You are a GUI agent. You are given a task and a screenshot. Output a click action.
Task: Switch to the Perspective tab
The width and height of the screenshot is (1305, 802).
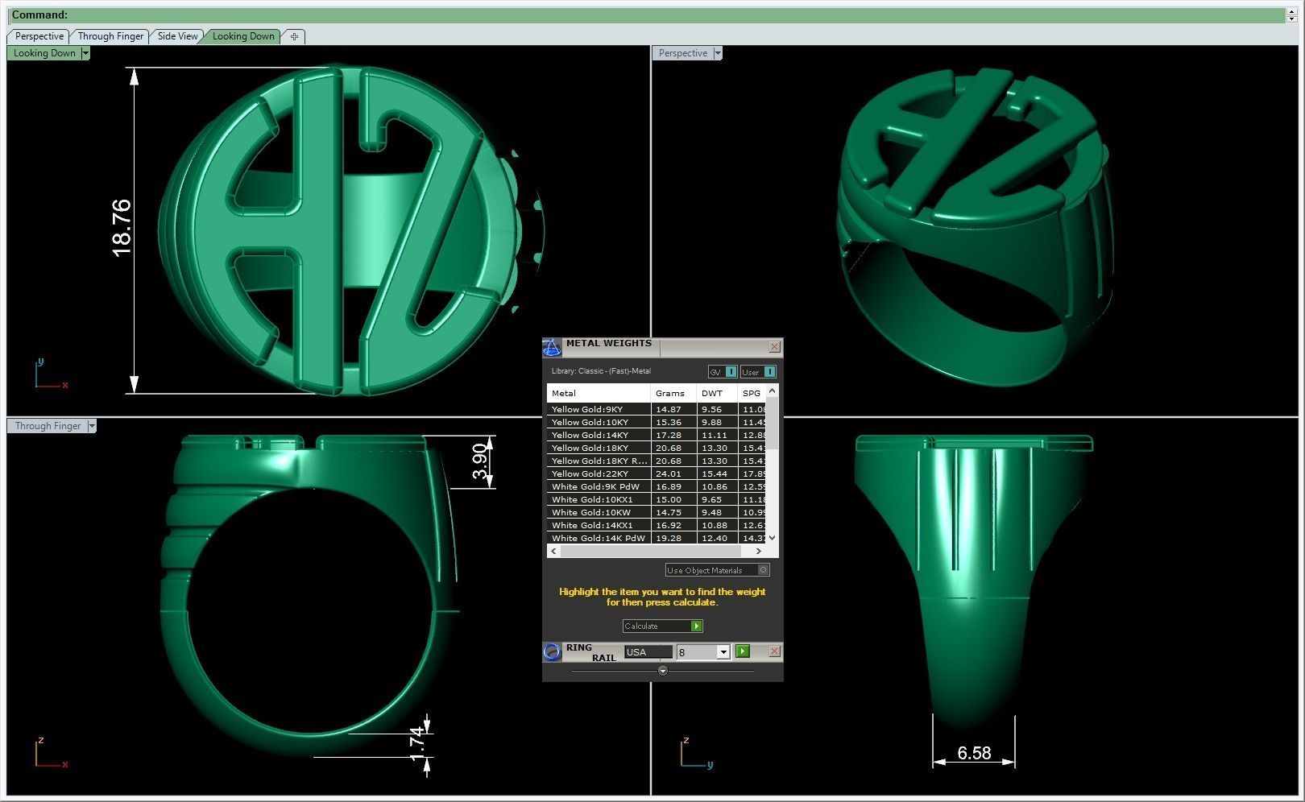coord(39,36)
